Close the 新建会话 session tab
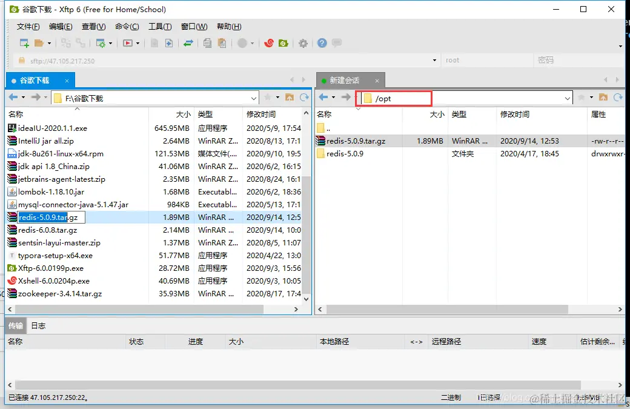Image resolution: width=630 pixels, height=409 pixels. [x=377, y=81]
